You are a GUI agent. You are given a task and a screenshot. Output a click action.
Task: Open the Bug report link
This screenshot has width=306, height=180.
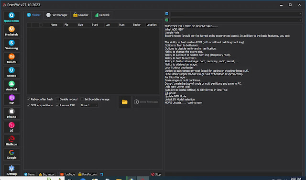click(x=47, y=174)
